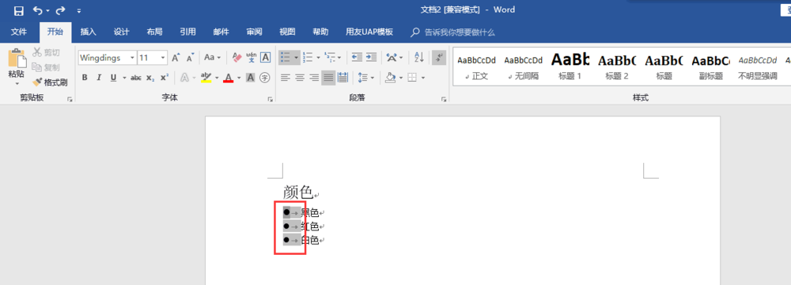The image size is (791, 285).
Task: Open the 用友UAP模板 tab
Action: pyautogui.click(x=369, y=32)
